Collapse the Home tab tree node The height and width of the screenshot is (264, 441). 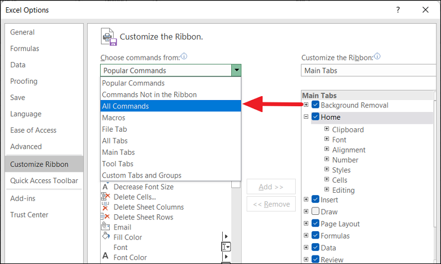tap(306, 116)
